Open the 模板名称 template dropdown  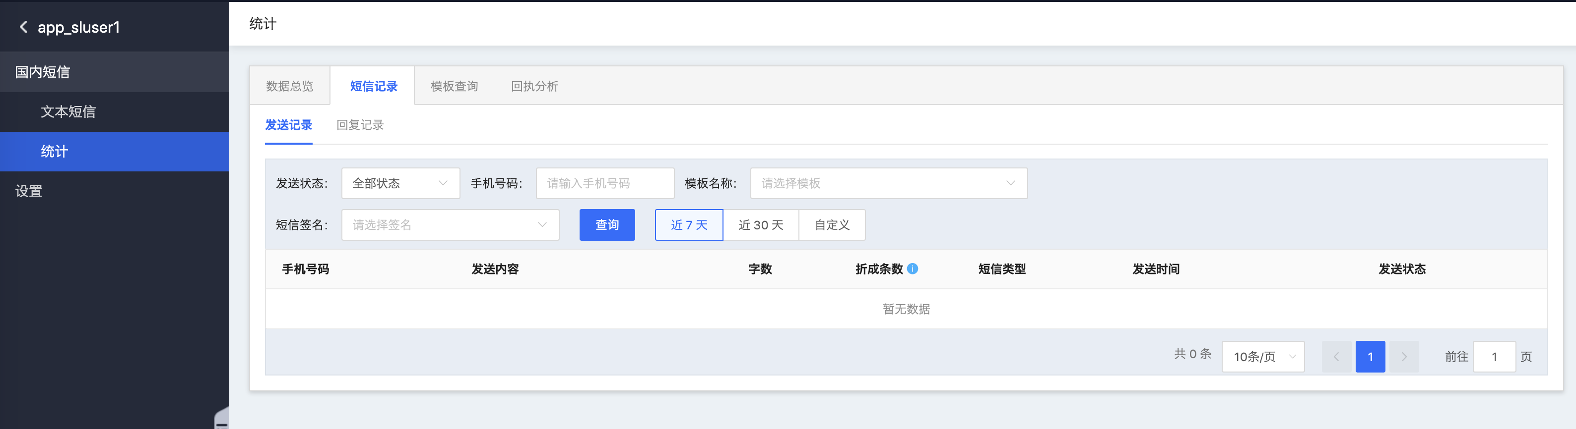(889, 183)
